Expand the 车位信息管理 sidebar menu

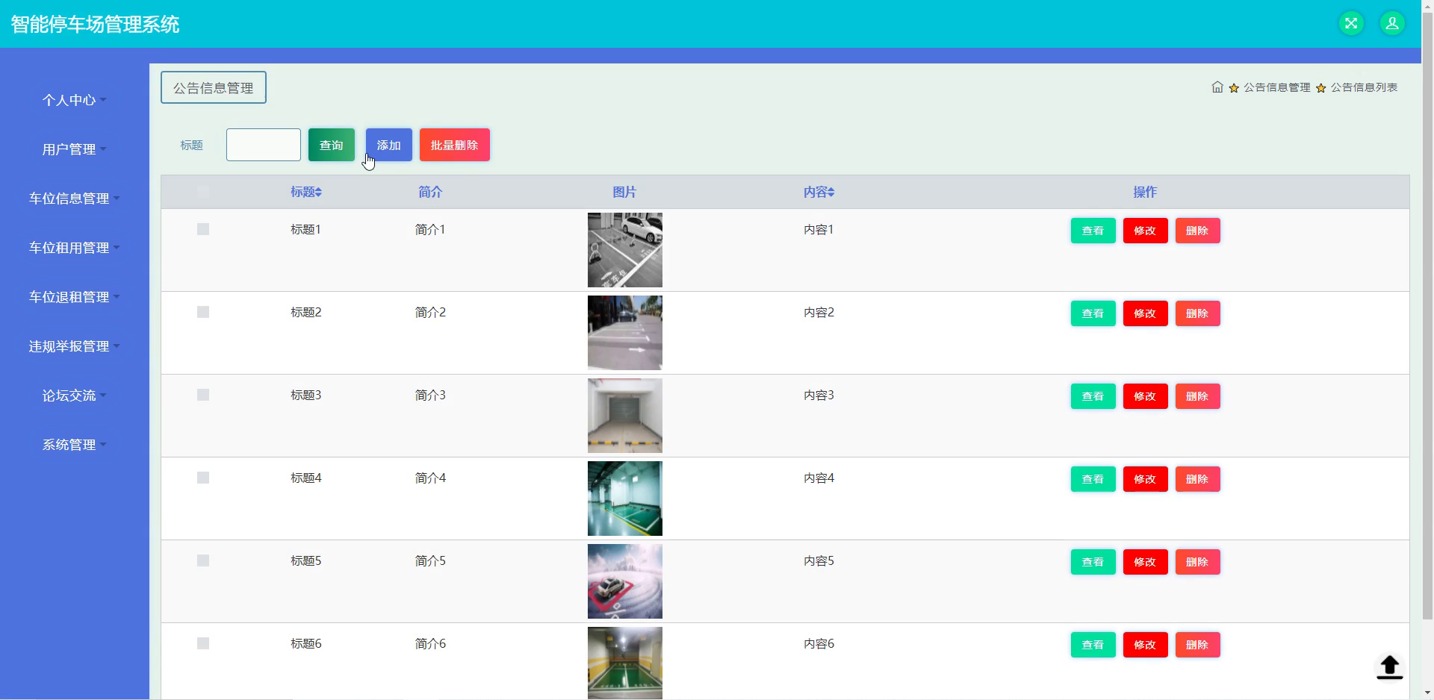point(74,199)
